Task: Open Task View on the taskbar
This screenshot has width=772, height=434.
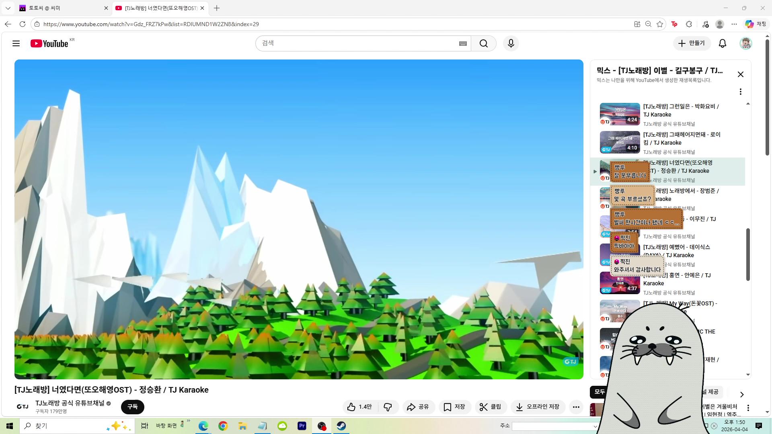Action: coord(145,426)
